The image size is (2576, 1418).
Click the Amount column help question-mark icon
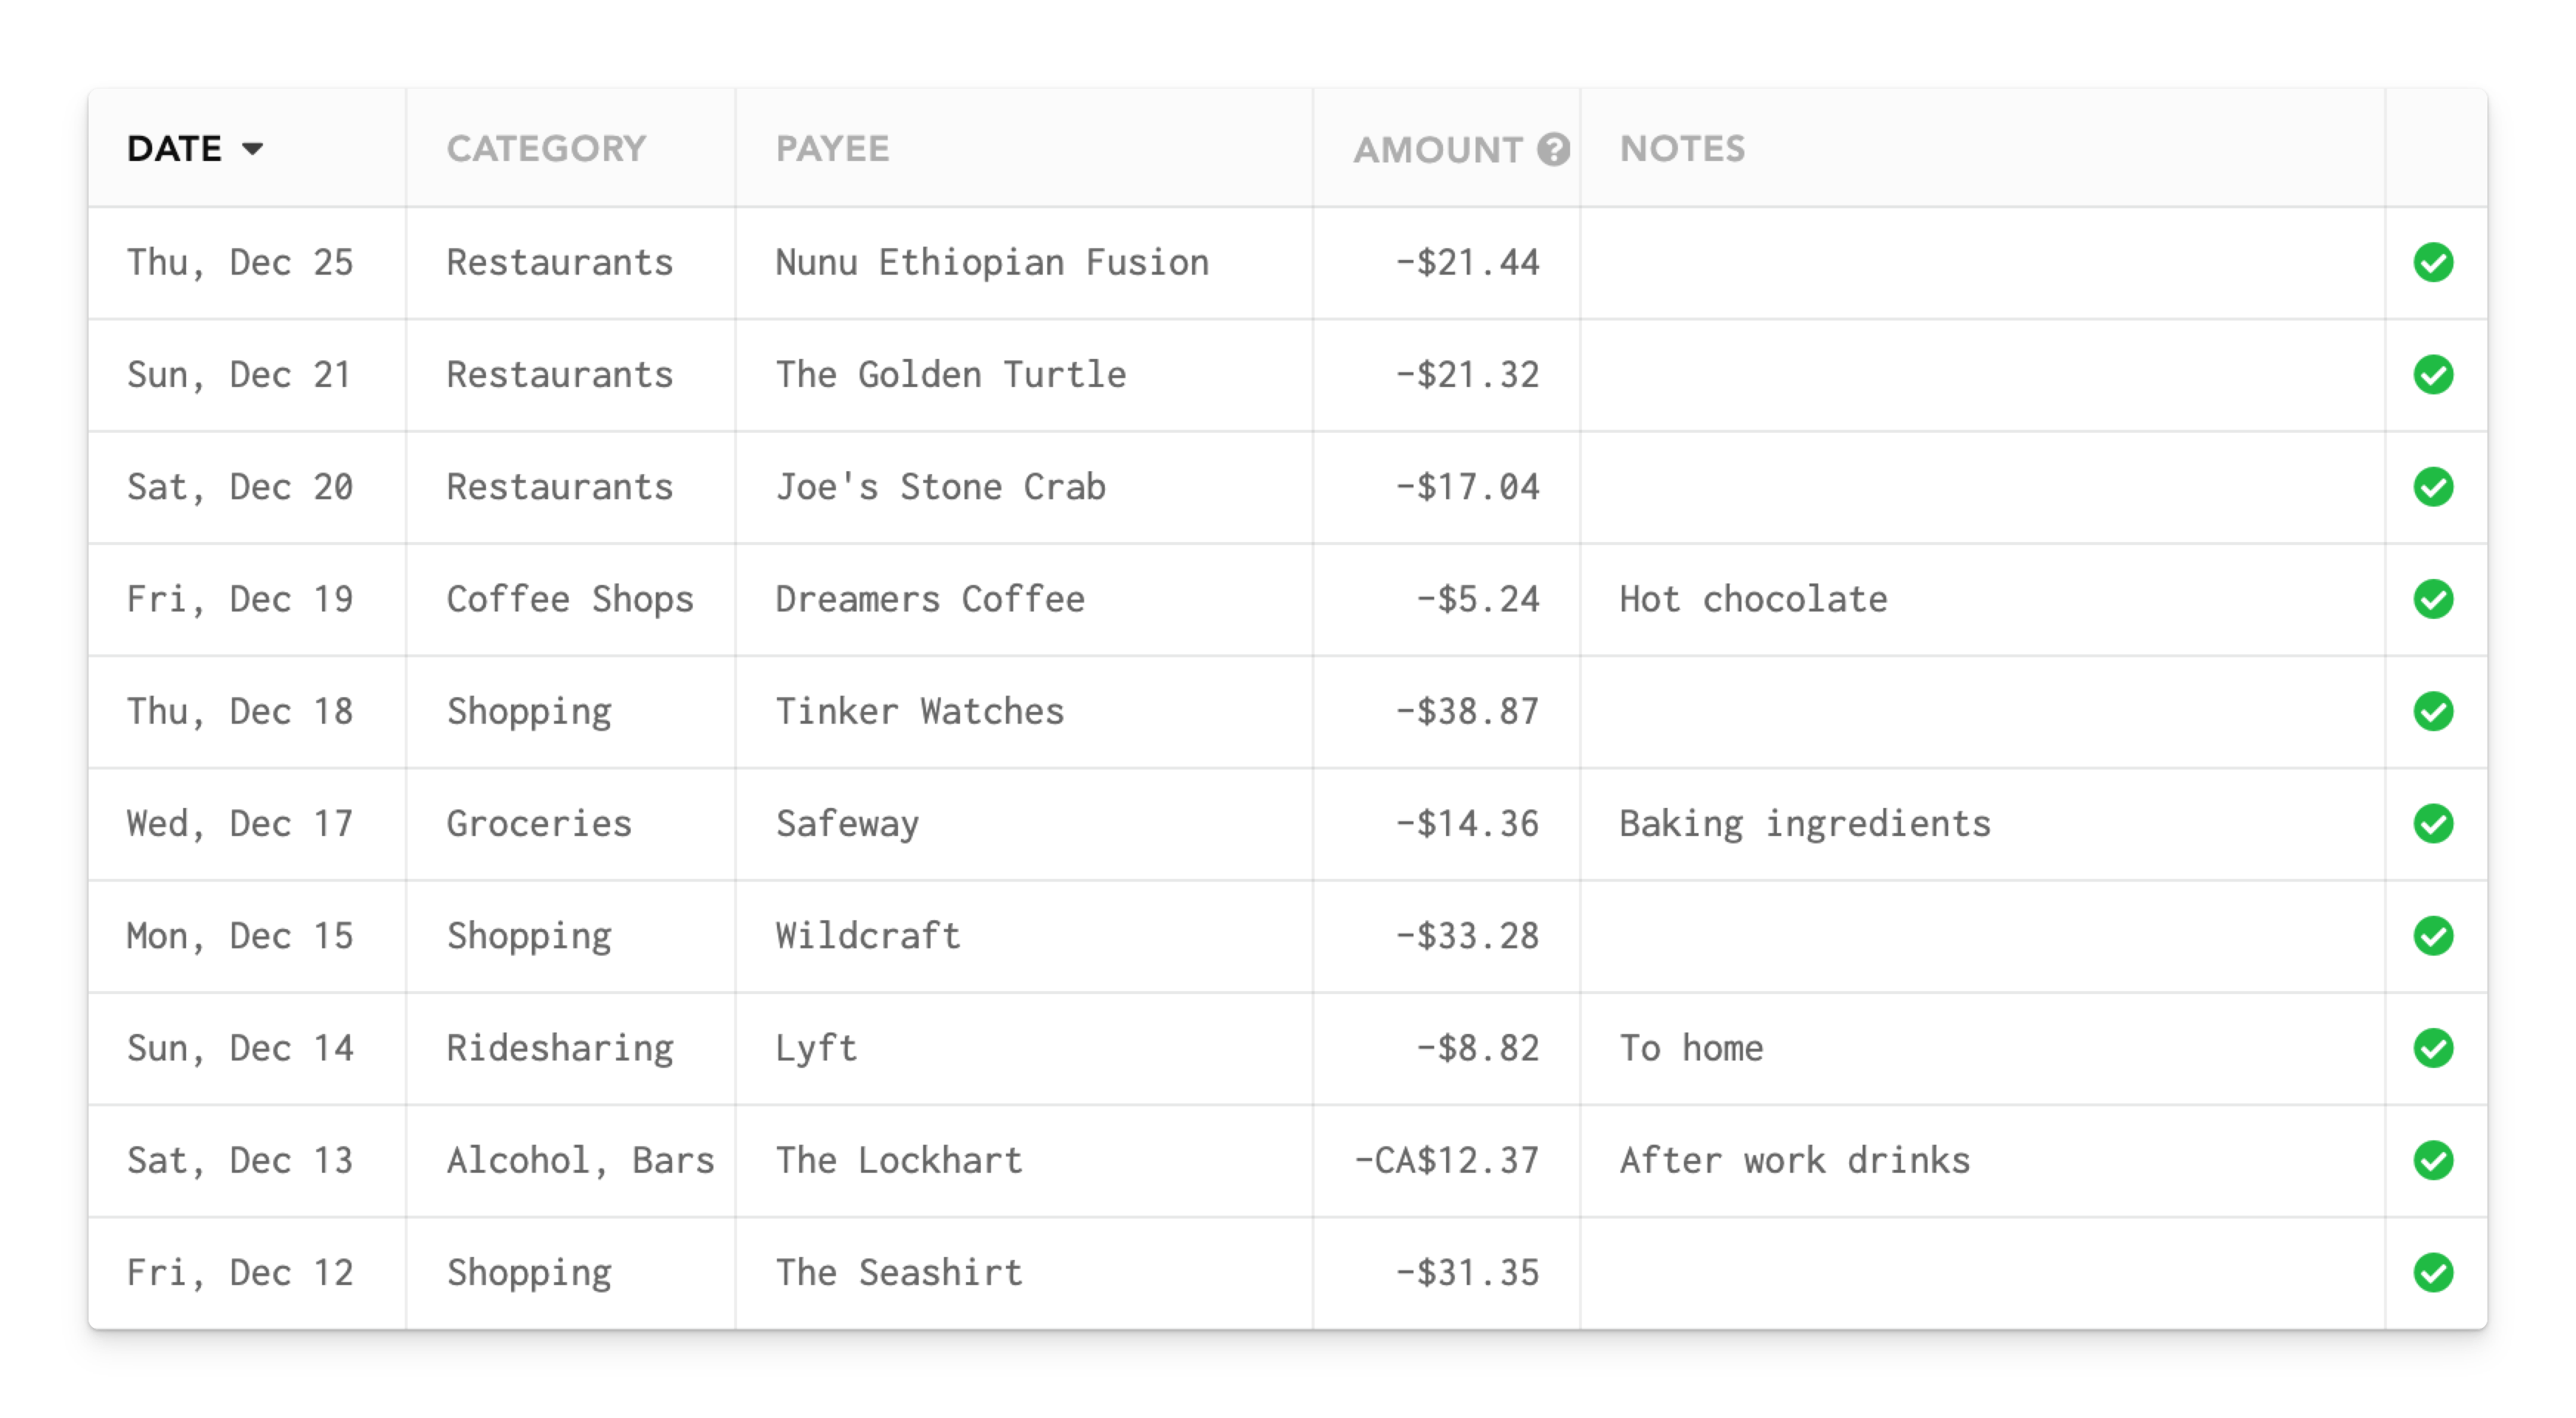coord(1553,150)
